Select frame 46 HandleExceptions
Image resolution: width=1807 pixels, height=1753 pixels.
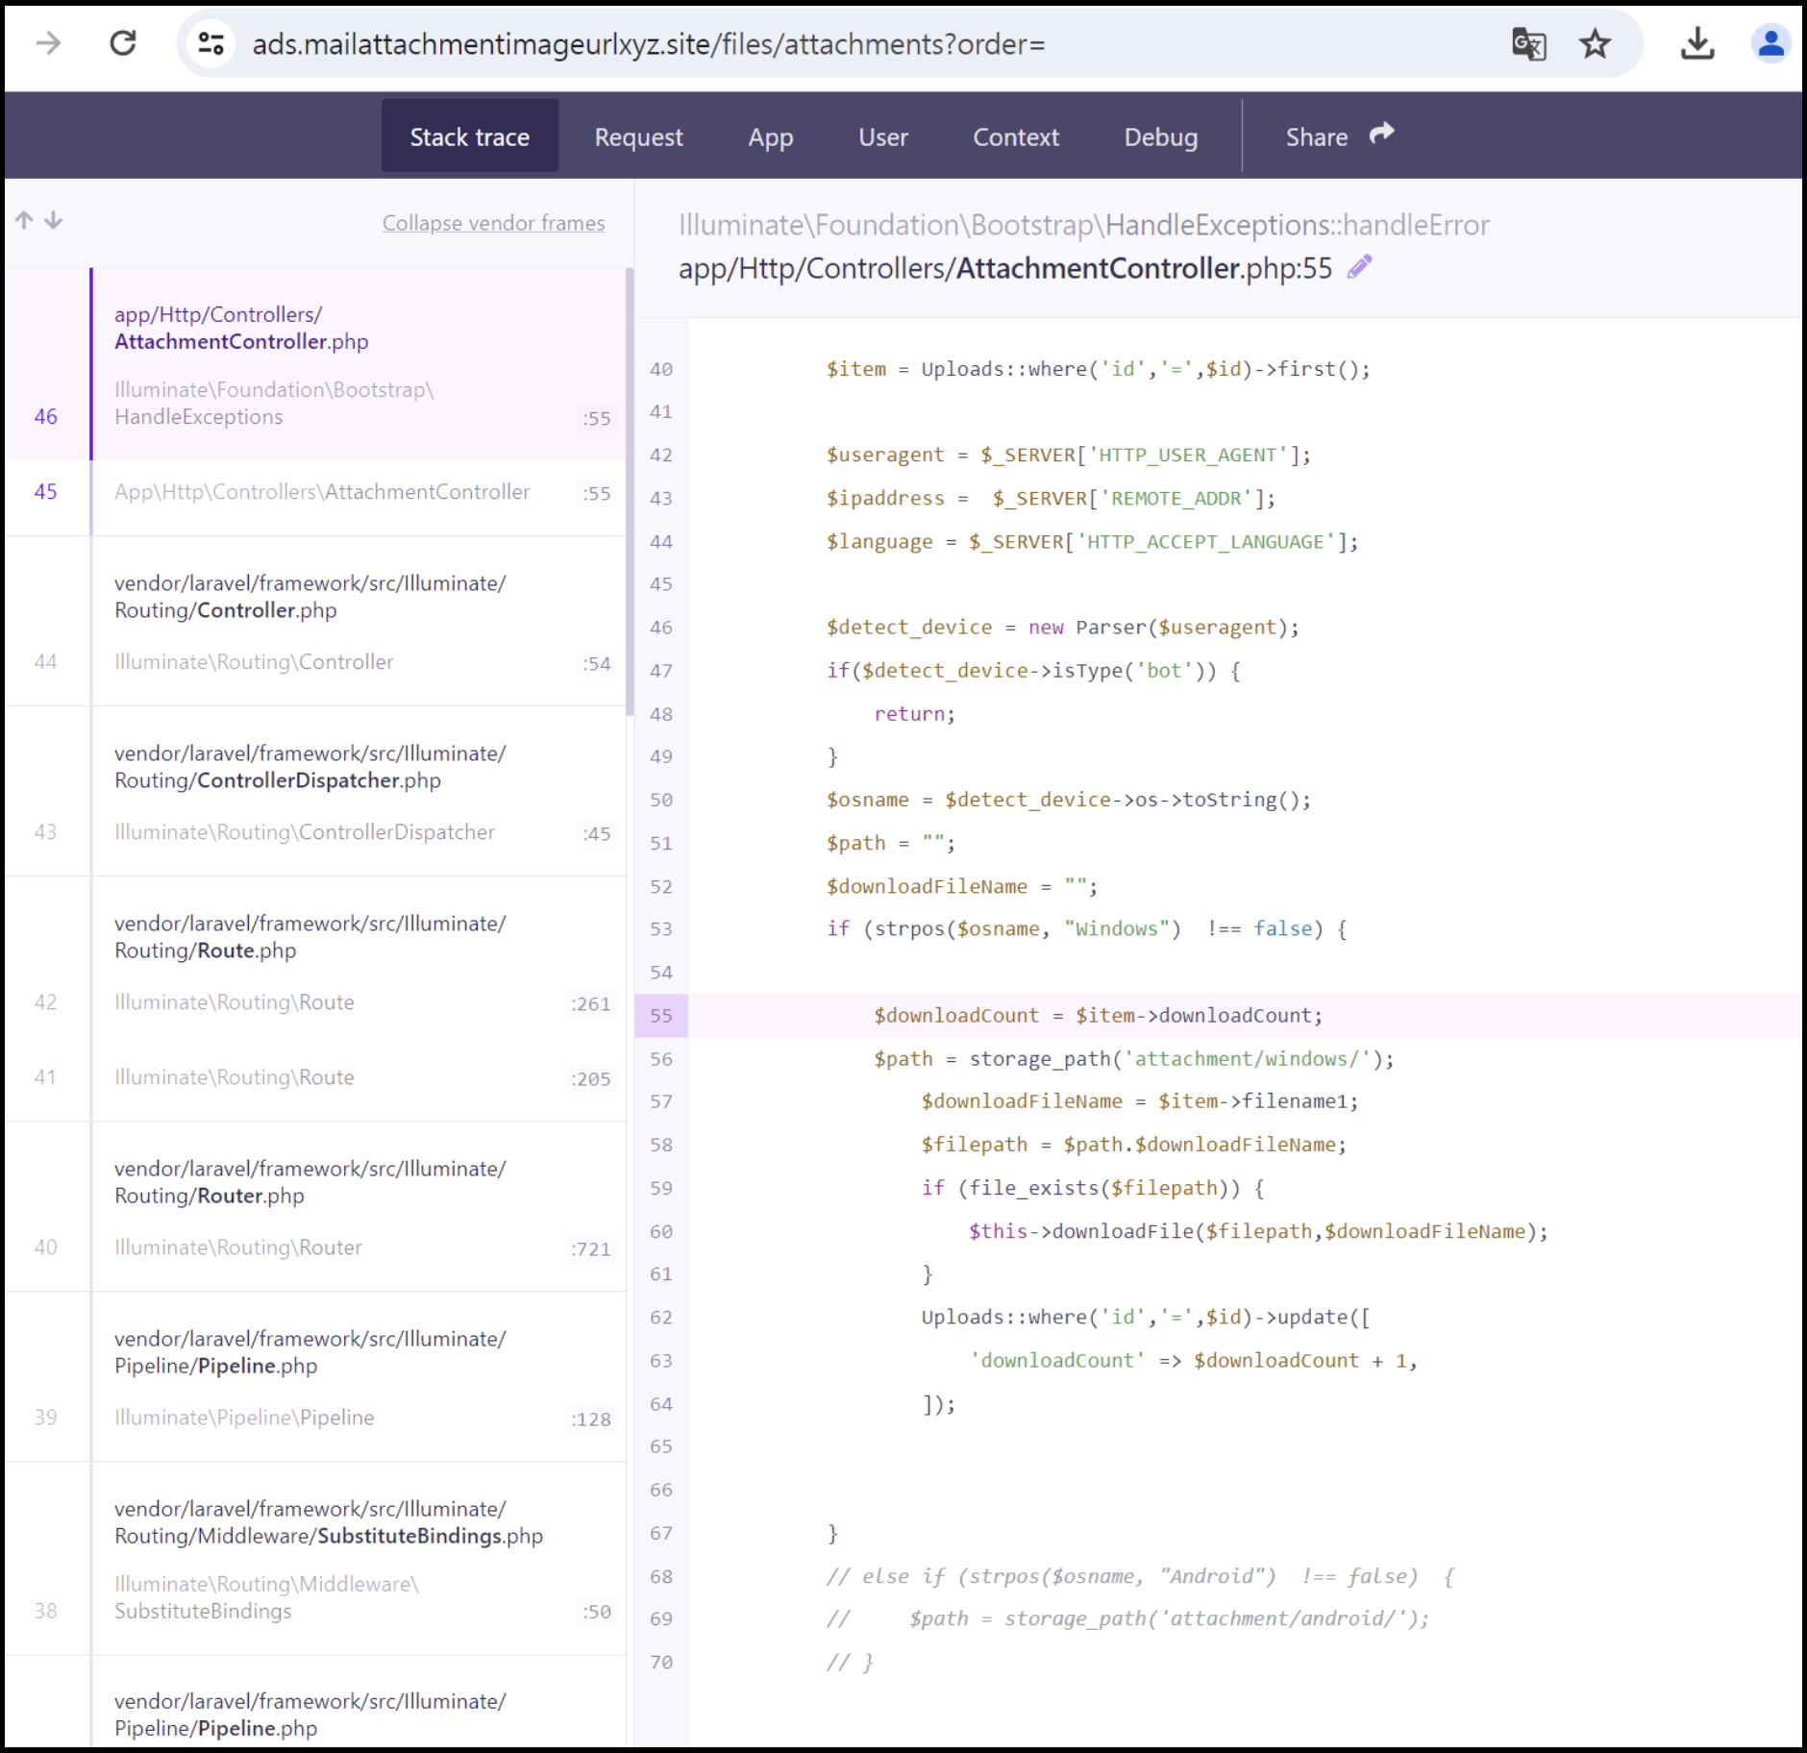pyautogui.click(x=315, y=404)
